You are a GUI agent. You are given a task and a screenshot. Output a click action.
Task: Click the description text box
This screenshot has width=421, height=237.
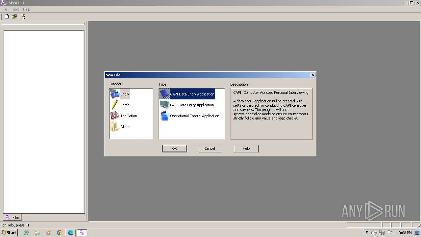click(272, 114)
